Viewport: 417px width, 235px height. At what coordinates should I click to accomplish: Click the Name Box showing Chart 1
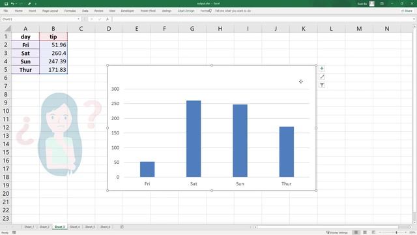click(39, 19)
